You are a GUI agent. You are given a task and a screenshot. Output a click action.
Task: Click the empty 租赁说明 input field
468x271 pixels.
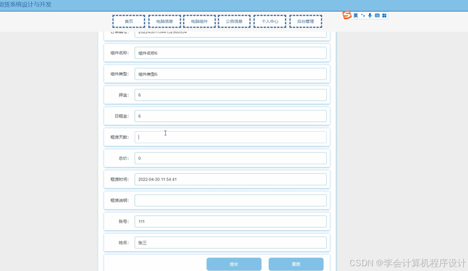[x=230, y=200]
